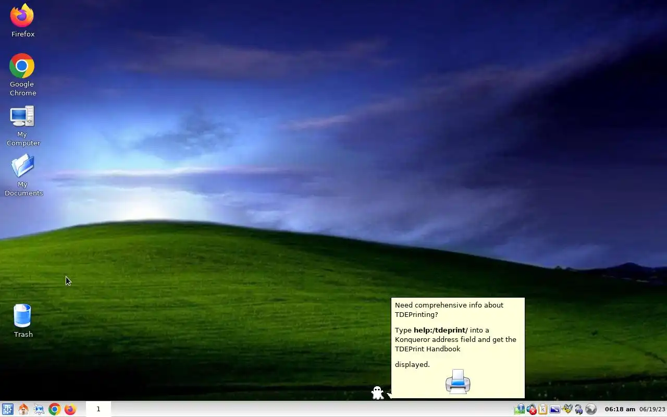Click the network plug tray icon
This screenshot has width=667, height=417.
(578, 409)
